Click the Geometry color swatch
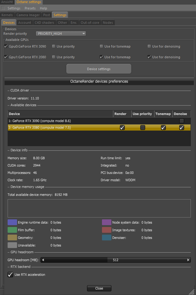Screen dimensions: 196x295 tap(12, 237)
